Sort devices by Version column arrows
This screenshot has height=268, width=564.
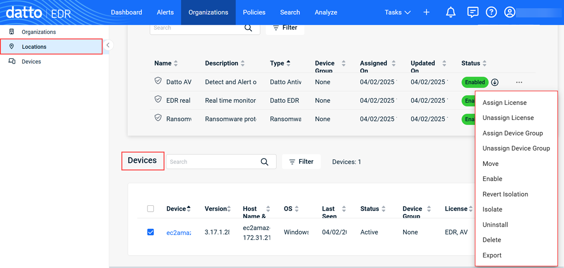tap(229, 209)
